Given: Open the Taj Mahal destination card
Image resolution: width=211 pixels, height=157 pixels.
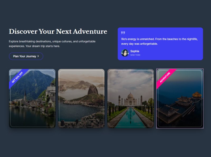Looking at the screenshot, I should (x=131, y=98).
